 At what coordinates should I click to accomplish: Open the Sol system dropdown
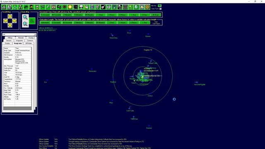(x=19, y=34)
